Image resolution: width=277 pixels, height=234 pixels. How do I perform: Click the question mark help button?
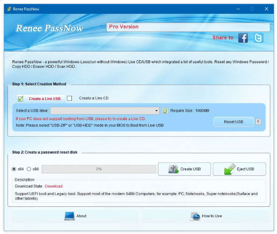point(258,122)
